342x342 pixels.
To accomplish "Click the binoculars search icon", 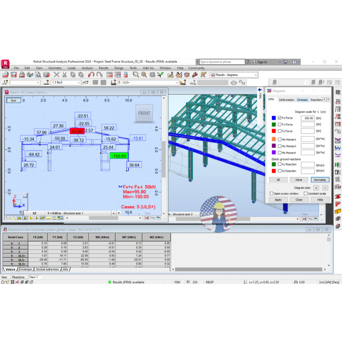I will [x=248, y=62].
